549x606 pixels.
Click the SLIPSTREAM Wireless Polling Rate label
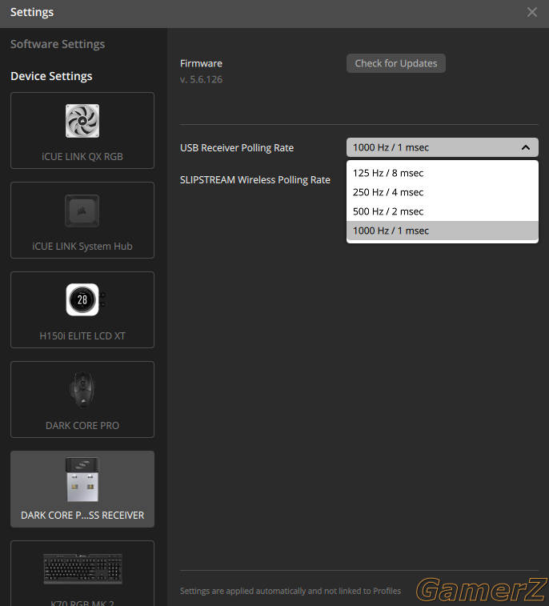255,179
